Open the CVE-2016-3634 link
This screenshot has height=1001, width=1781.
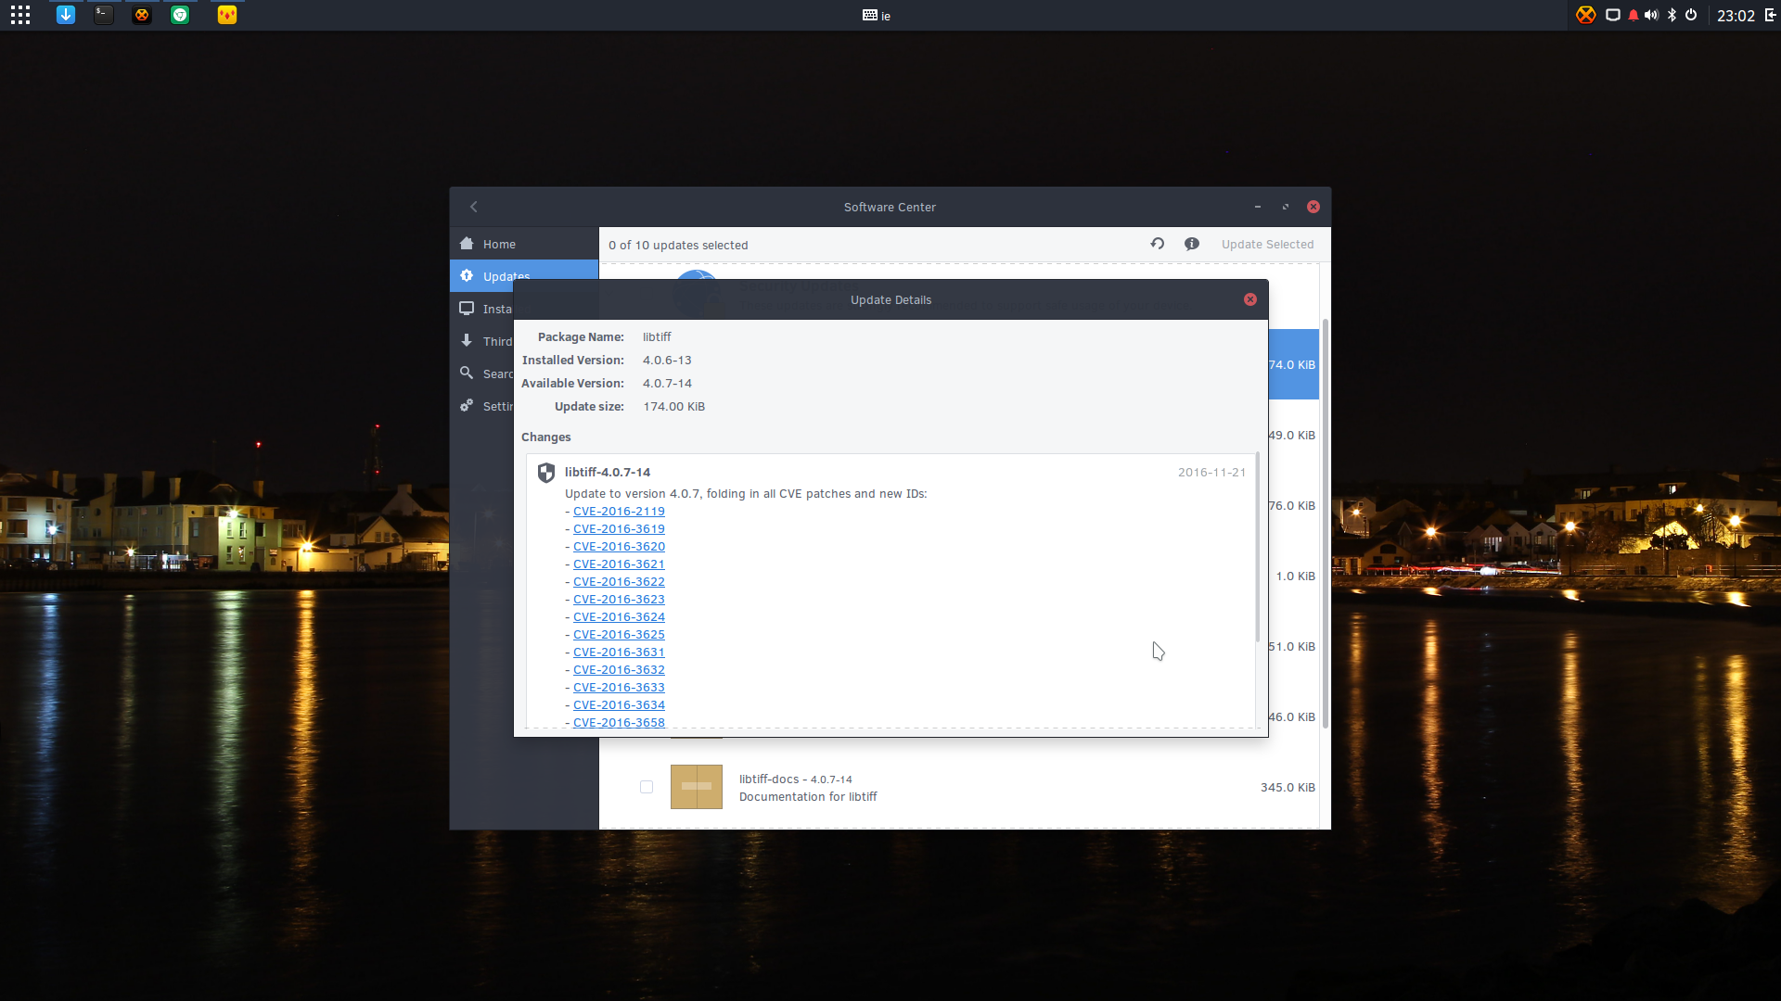click(619, 705)
